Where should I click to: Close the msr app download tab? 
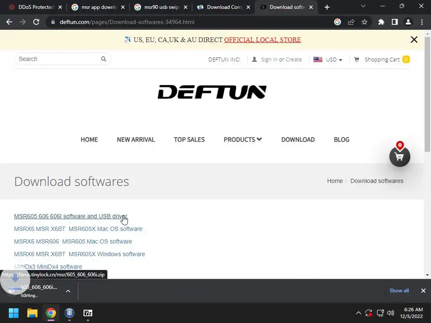(x=123, y=7)
